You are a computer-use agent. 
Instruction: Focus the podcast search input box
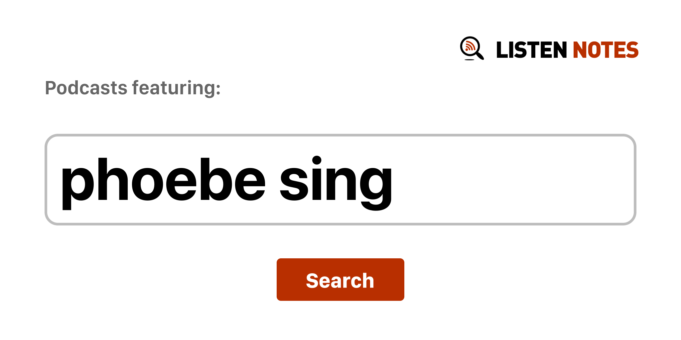(340, 180)
